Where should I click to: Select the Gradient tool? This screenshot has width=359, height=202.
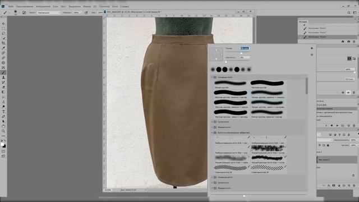coord(3,92)
